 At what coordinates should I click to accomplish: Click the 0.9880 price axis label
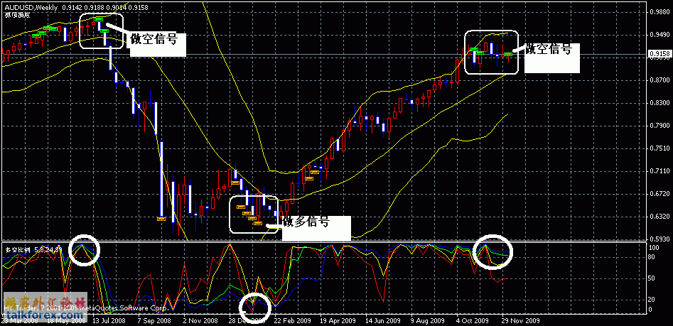660,12
